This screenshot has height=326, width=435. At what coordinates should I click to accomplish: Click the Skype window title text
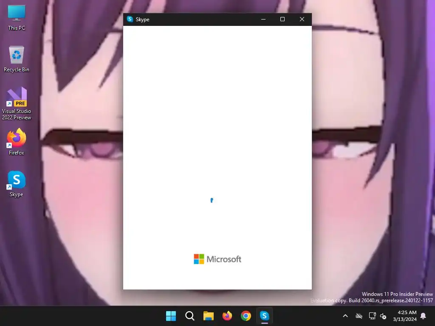143,20
